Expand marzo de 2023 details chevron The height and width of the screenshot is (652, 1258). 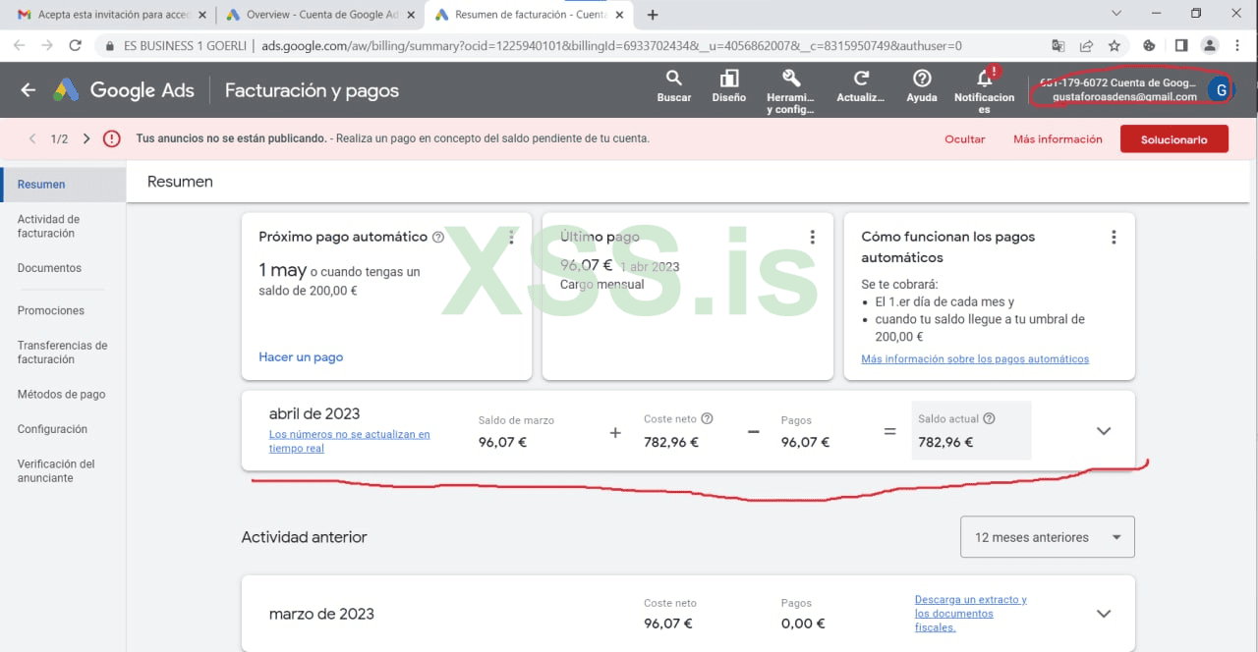(1104, 614)
